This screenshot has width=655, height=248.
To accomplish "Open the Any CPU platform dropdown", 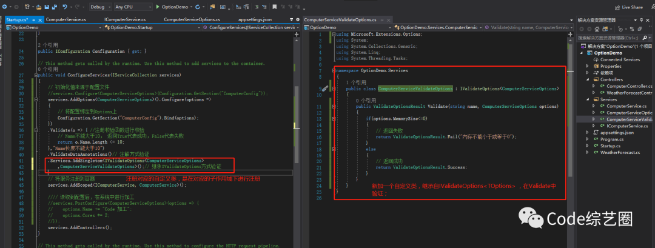I will tap(132, 7).
